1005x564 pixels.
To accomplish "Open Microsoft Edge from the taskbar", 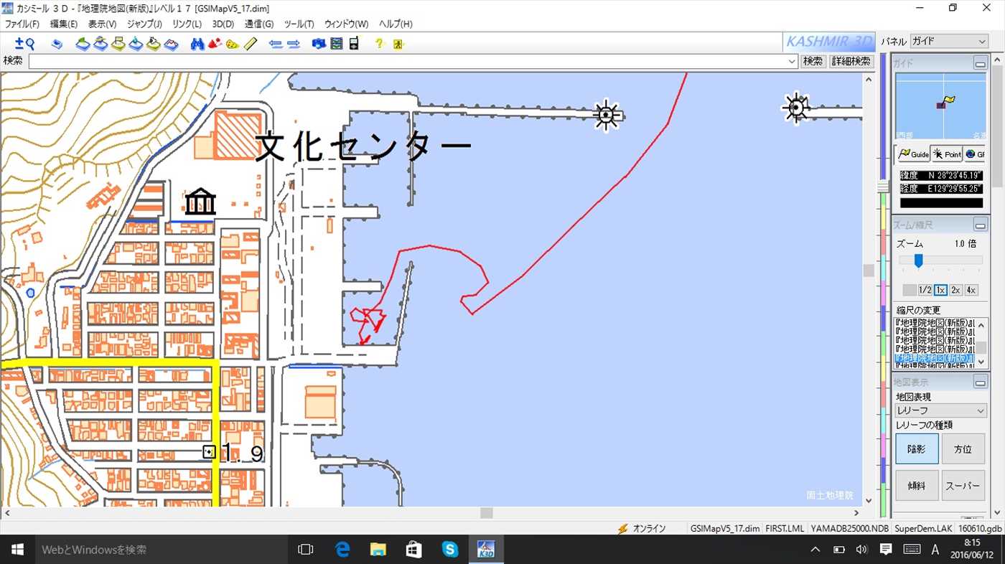I will point(342,550).
